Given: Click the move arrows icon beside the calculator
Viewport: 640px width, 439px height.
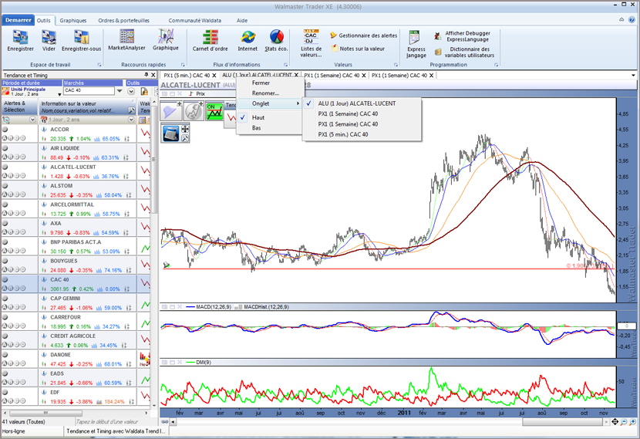Looking at the screenshot, I should 185,129.
